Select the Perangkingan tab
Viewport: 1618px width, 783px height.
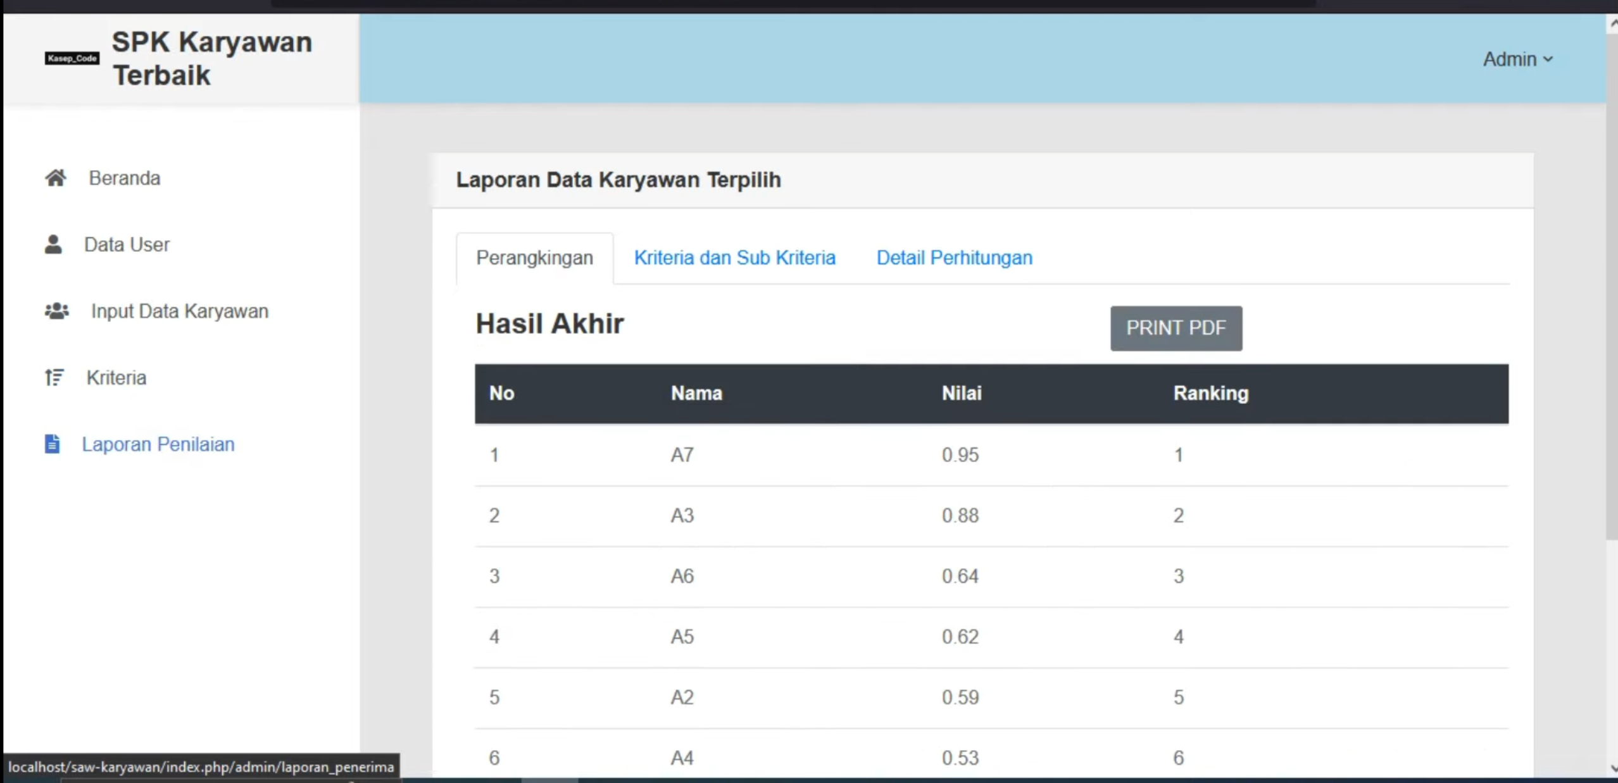[535, 258]
